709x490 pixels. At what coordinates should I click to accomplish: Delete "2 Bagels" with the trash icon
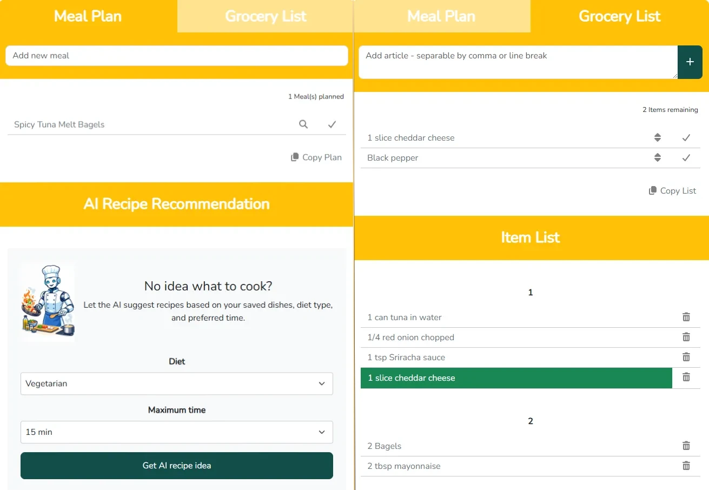coord(686,445)
